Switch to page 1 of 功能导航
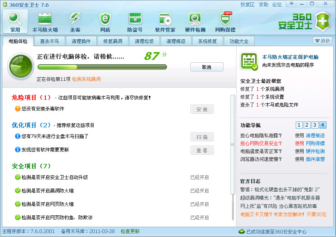Viewport: 336px width, 237px height. click(x=299, y=125)
